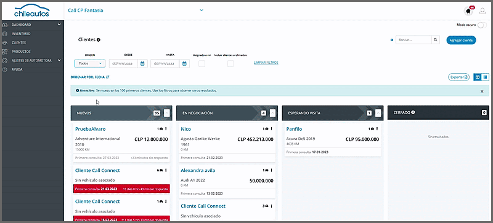Open the PruebaAlvaro client
Screen dimensions: 493x223
(x=90, y=129)
